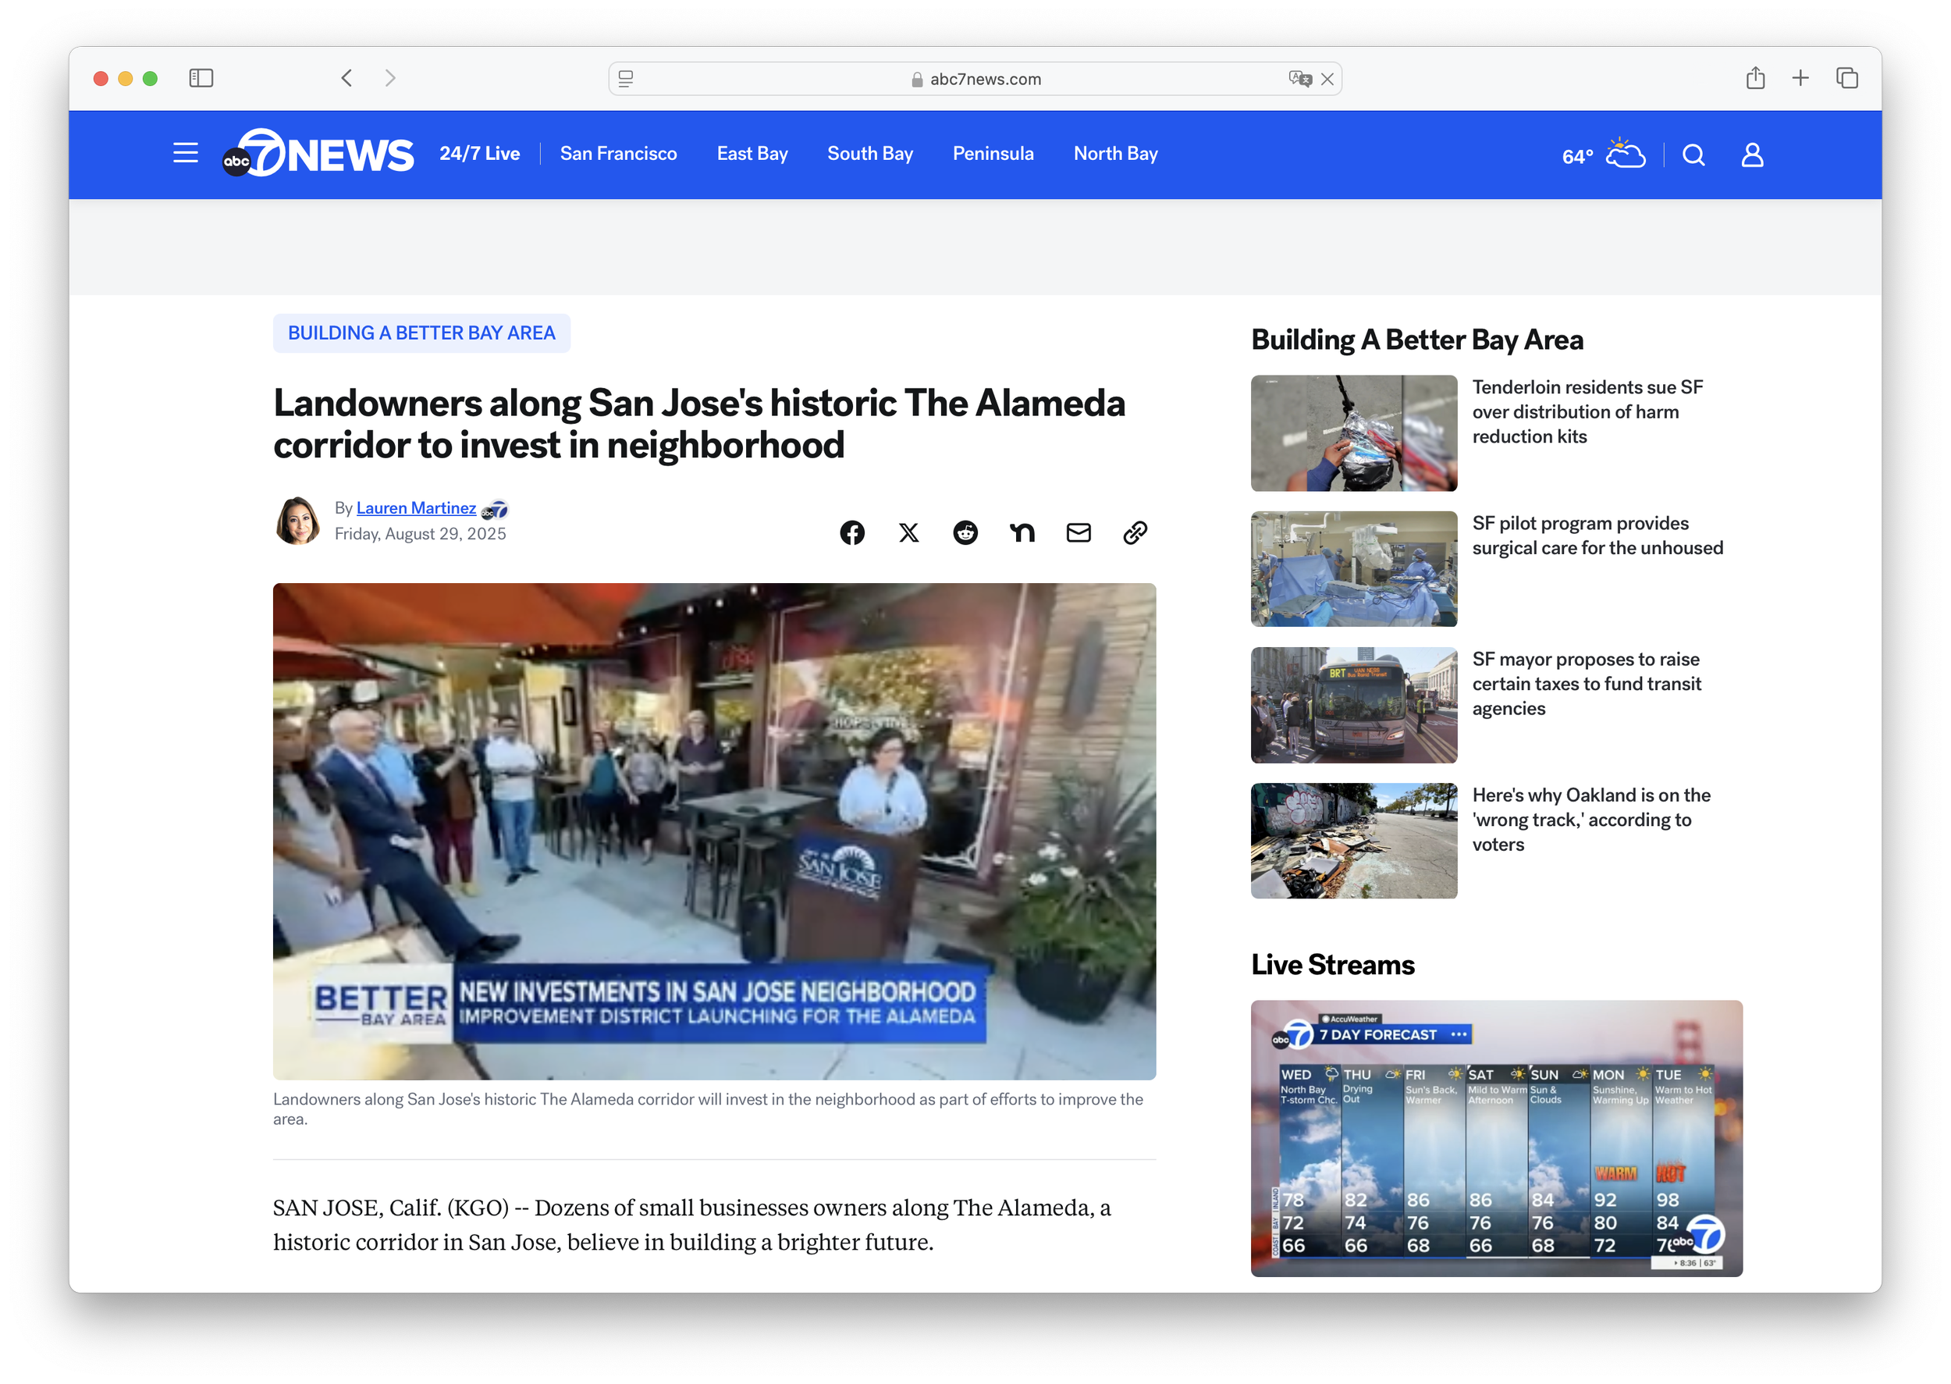Toggle Safari sidebar panel
The height and width of the screenshot is (1384, 1951).
201,78
